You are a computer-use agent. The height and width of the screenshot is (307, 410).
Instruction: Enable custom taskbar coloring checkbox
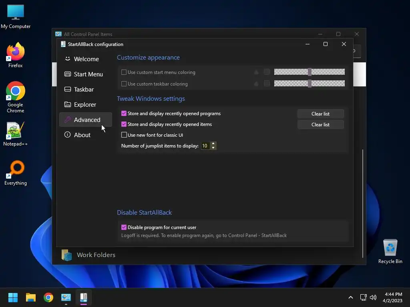124,84
